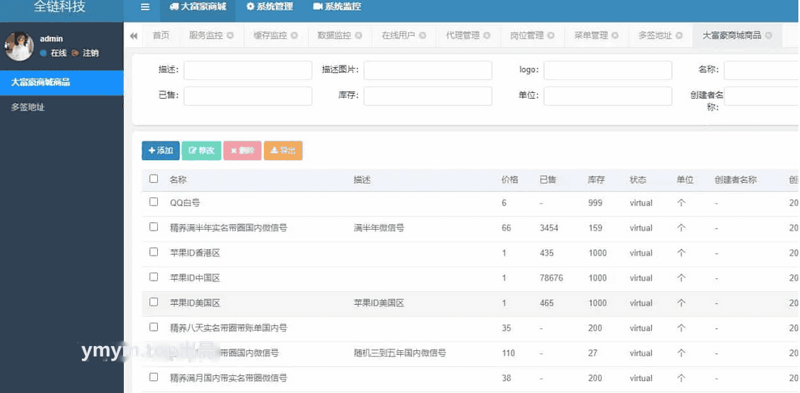Select 大富豪商城商品 in the sidebar

click(62, 82)
